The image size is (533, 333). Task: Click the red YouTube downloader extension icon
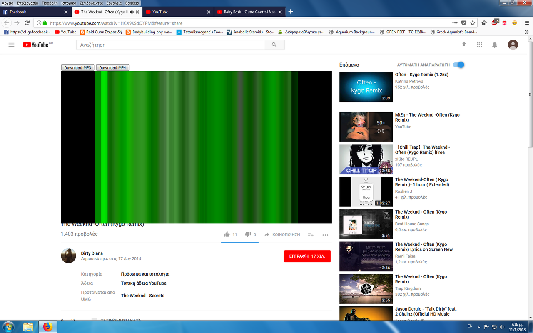[504, 23]
